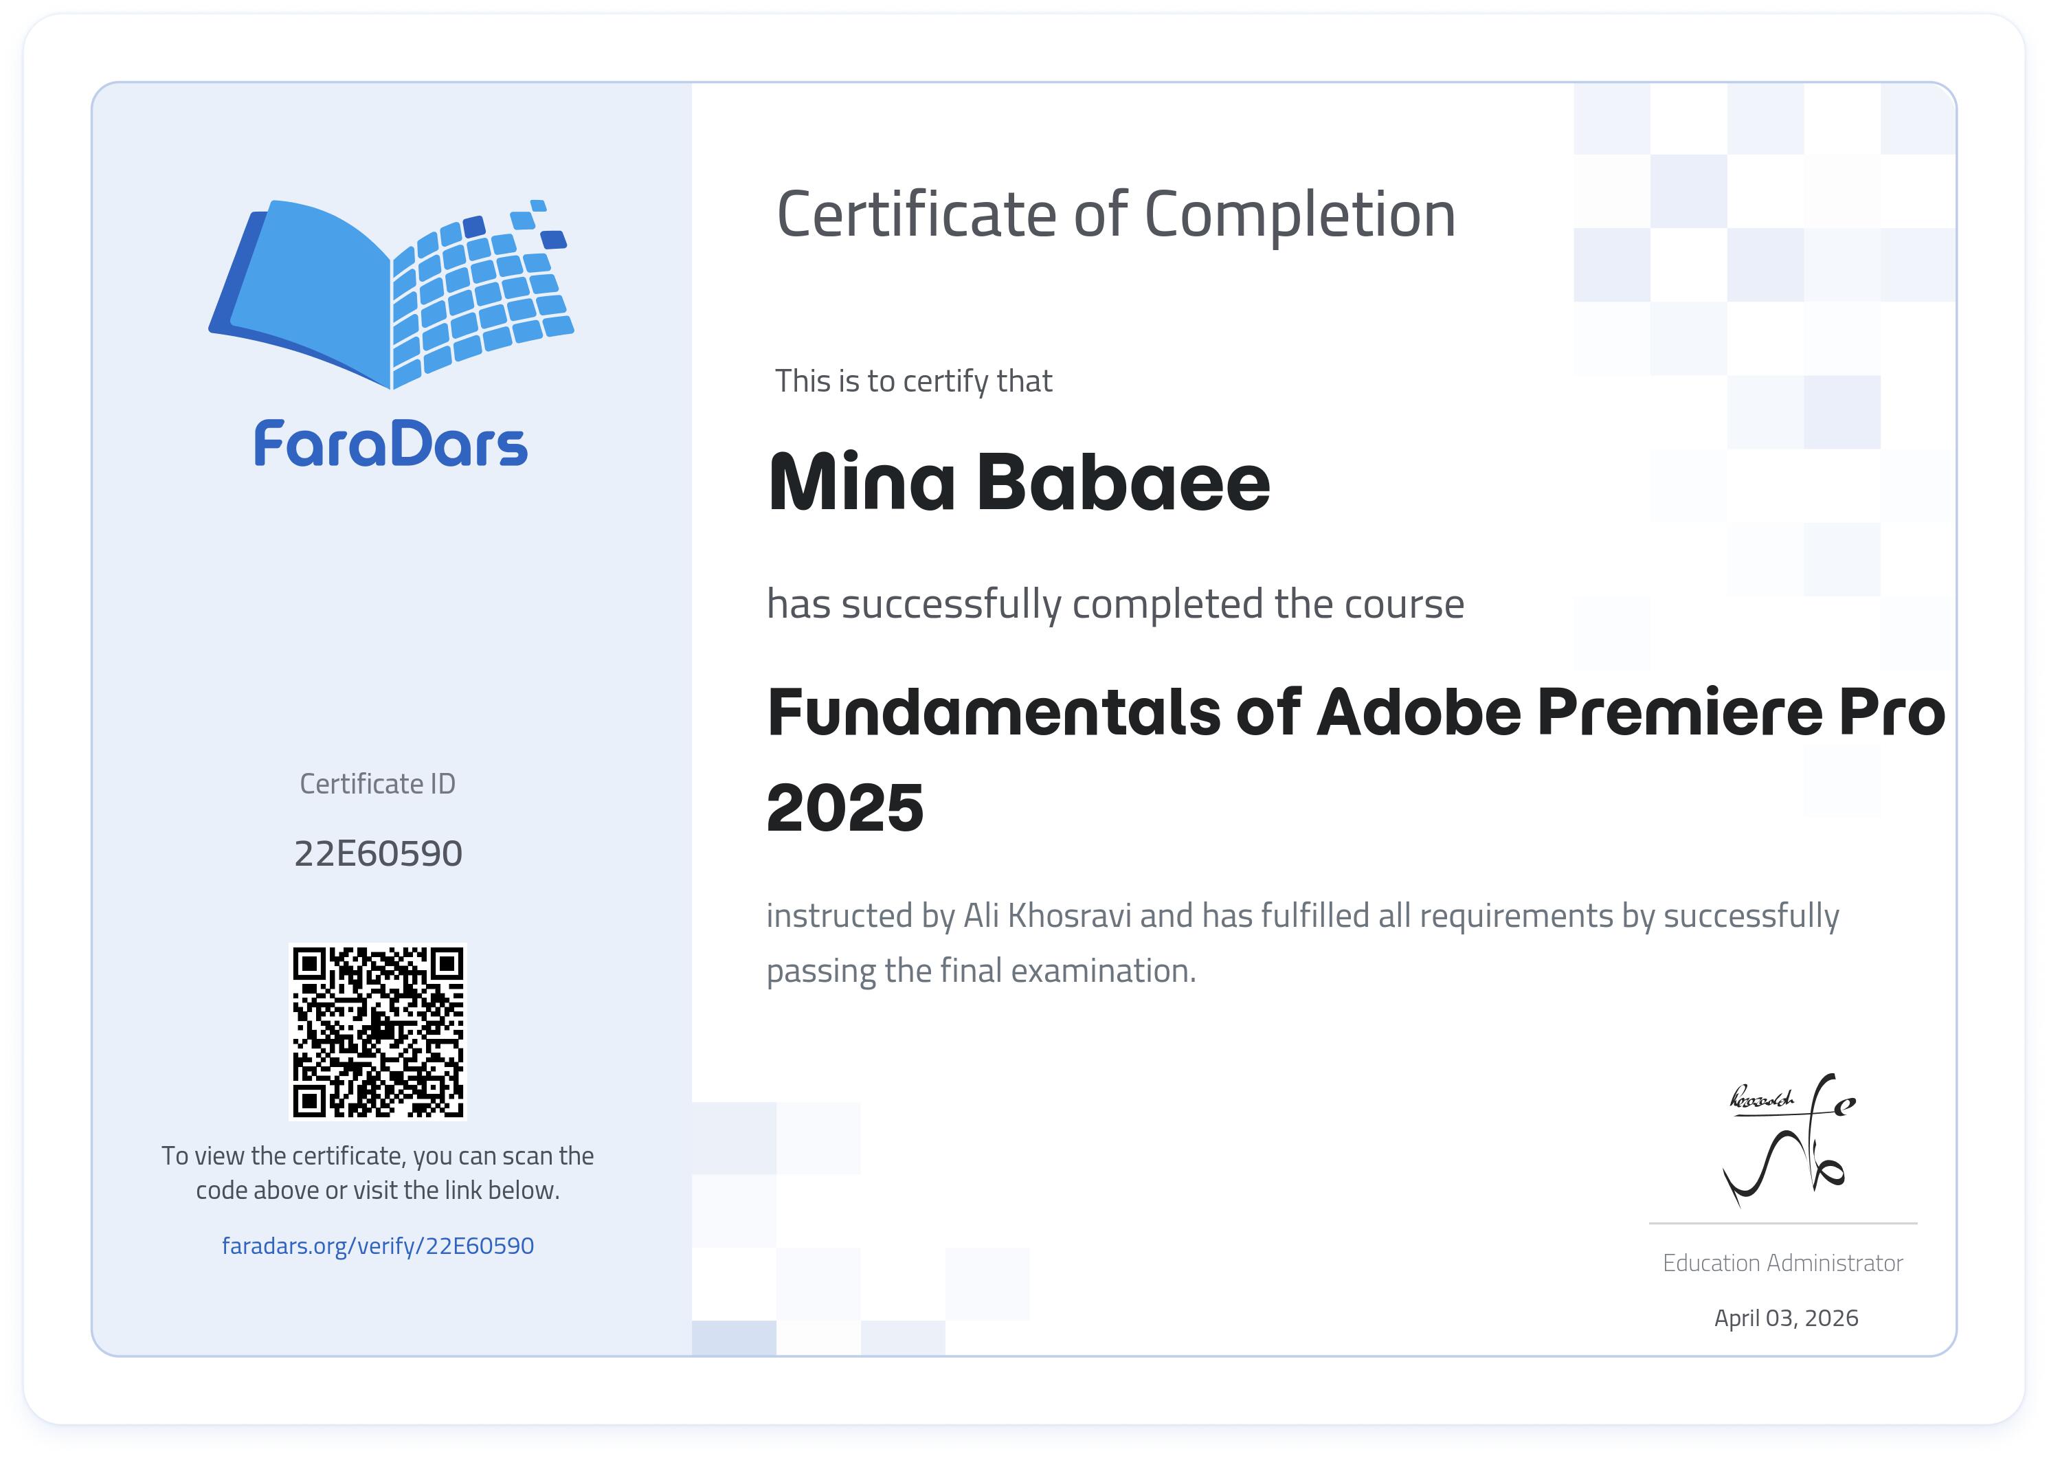Click the handwritten signature image
This screenshot has height=1458, width=2049.
click(1789, 1140)
